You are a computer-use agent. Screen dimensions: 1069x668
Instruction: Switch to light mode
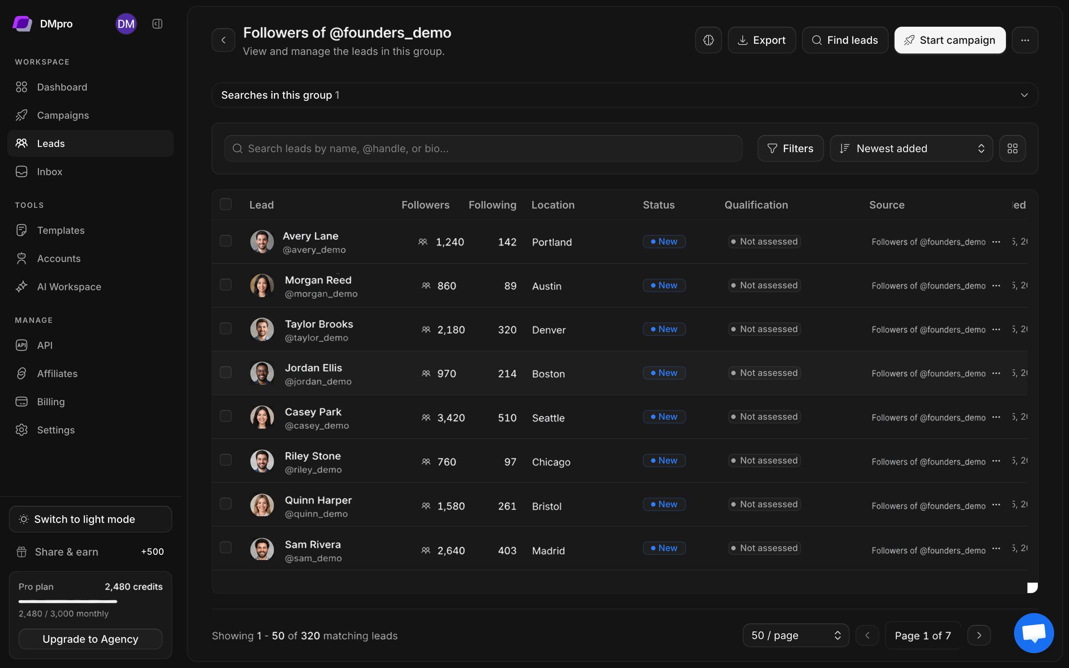[x=91, y=519]
